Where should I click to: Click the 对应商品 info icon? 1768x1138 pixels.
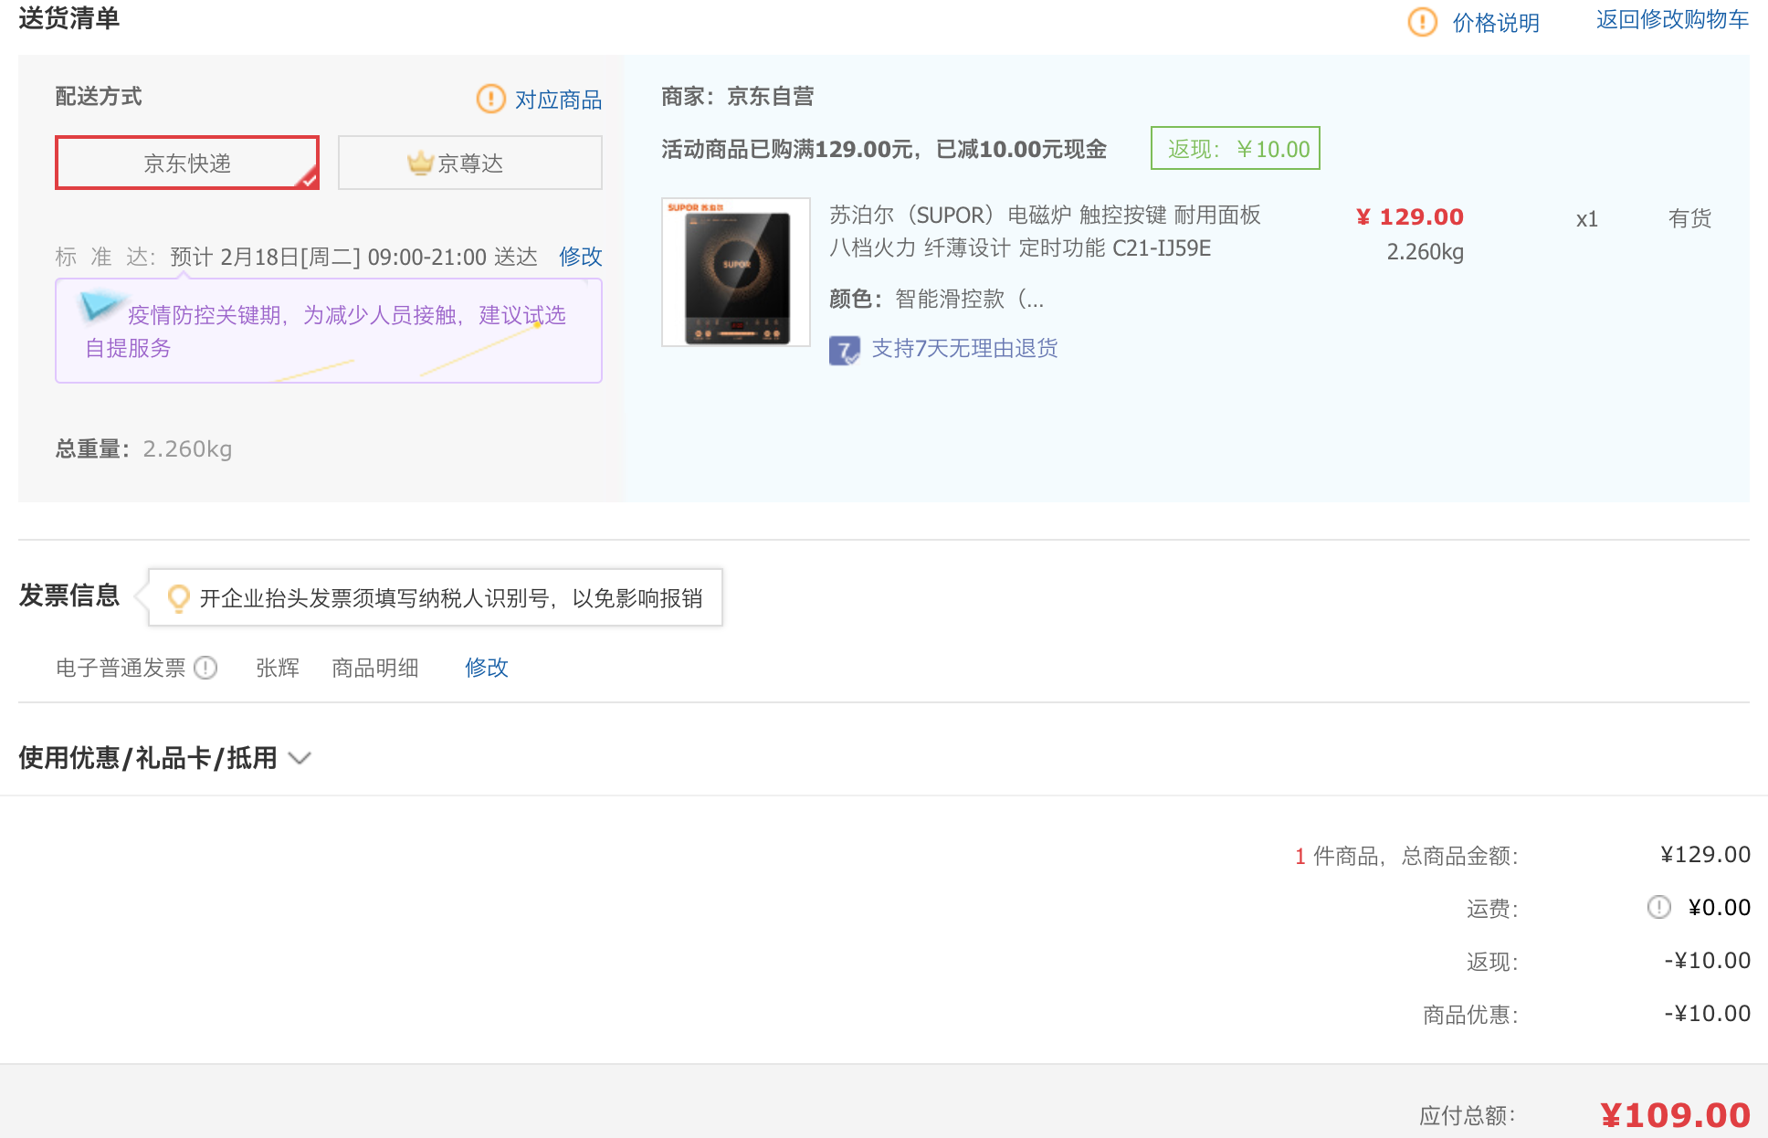490,99
